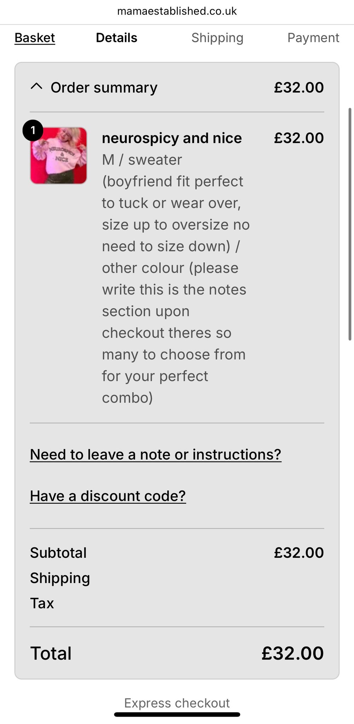Click the 'neurospicy and nice' product title
This screenshot has height=724, width=354.
coord(172,138)
